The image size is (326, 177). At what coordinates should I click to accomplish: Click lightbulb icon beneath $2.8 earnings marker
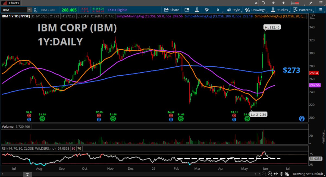pyautogui.click(x=29, y=119)
